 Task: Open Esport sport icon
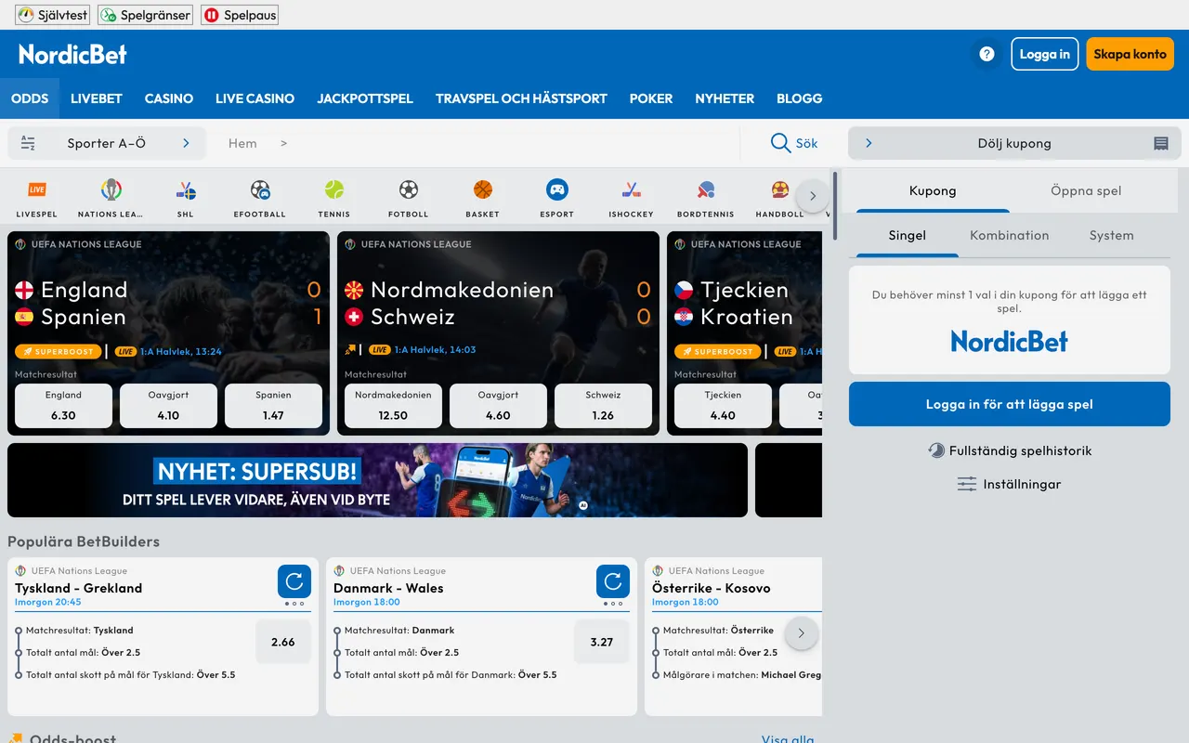(x=557, y=199)
